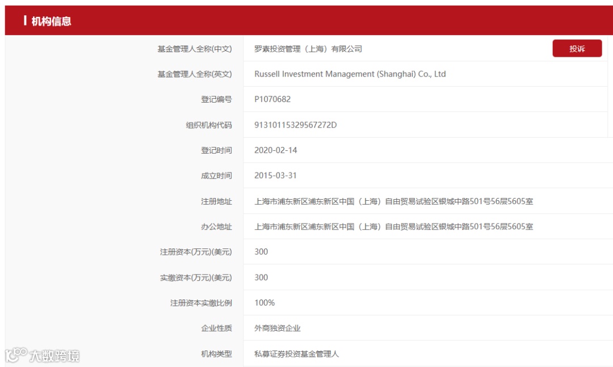Click the red 投诉 button

pos(577,48)
